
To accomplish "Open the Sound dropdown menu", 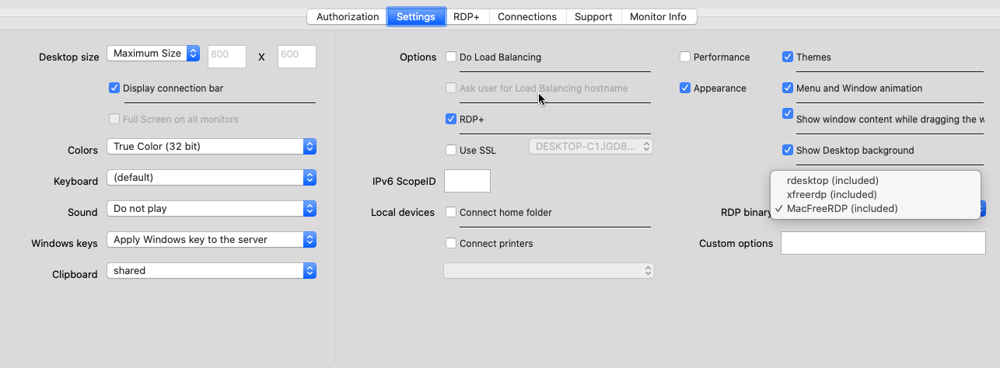I will [211, 209].
